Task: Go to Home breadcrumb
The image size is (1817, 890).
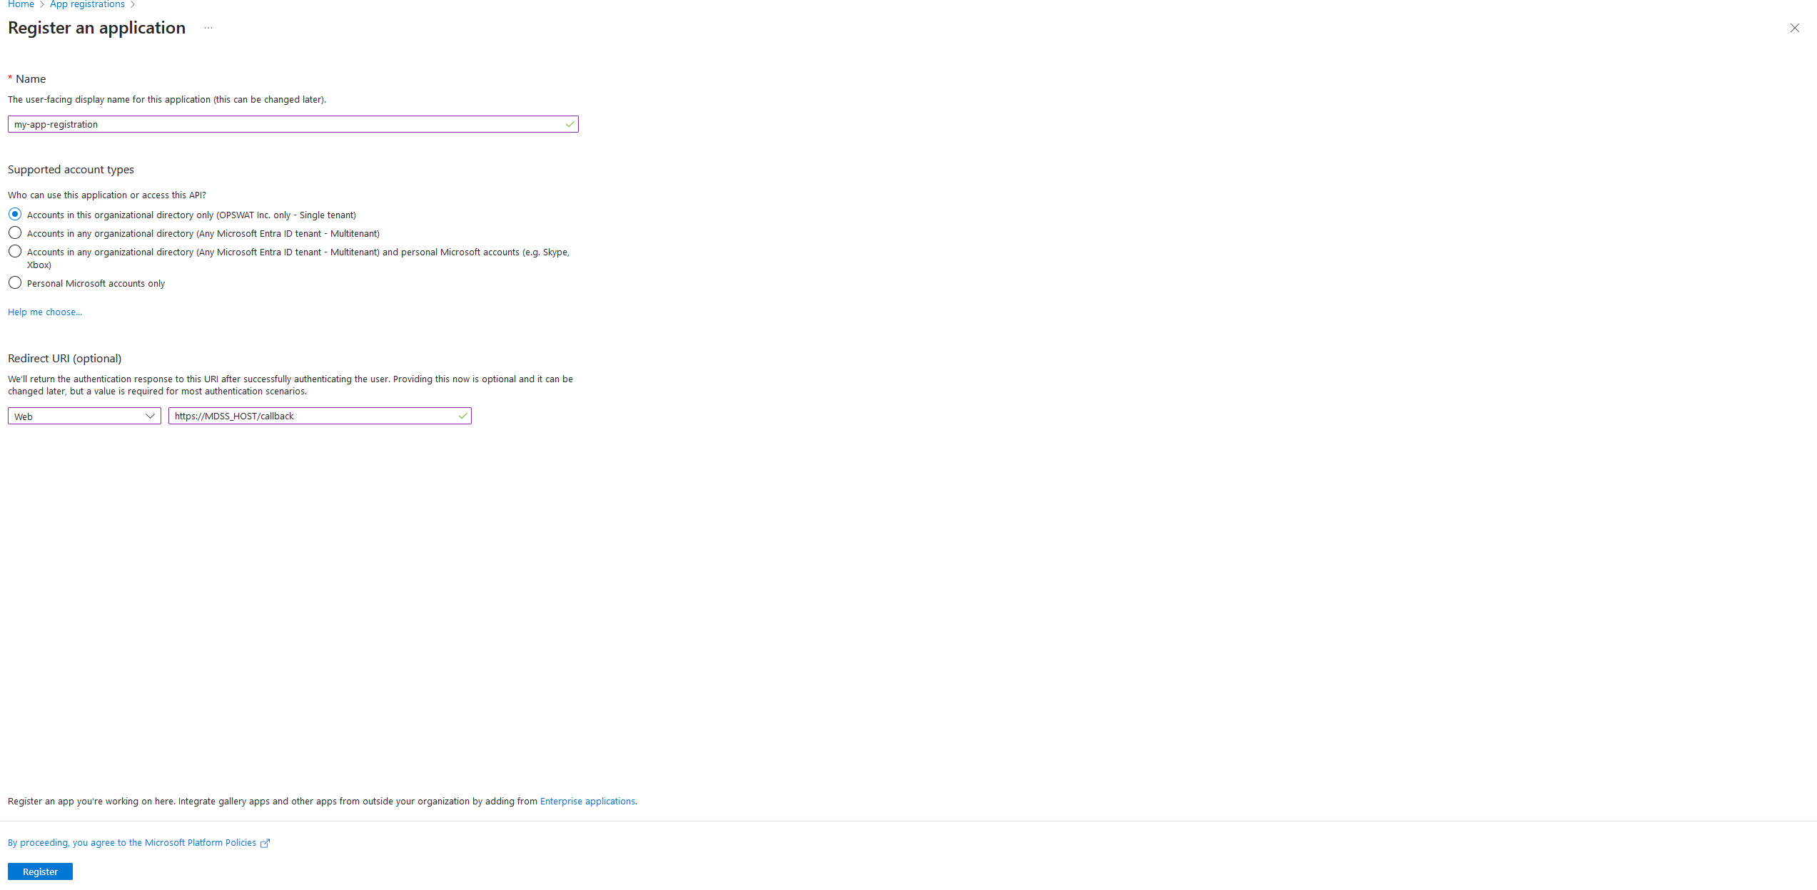Action: click(x=21, y=4)
